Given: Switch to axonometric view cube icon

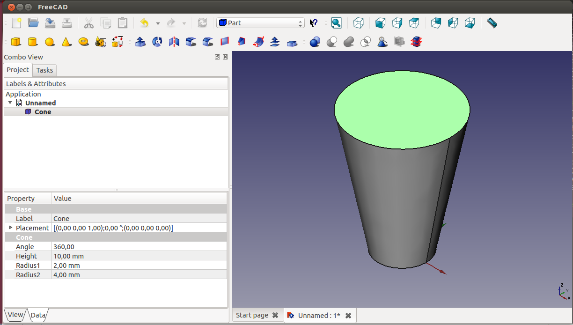Looking at the screenshot, I should 359,22.
